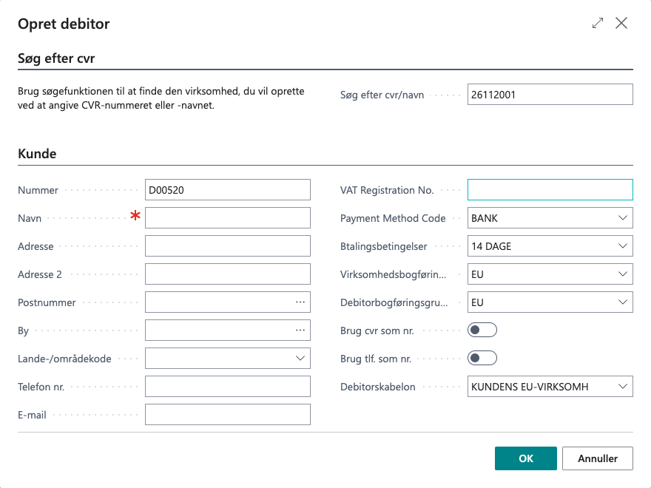Open the Postnummer lookup ellipsis
Image resolution: width=651 pixels, height=488 pixels.
pos(300,302)
